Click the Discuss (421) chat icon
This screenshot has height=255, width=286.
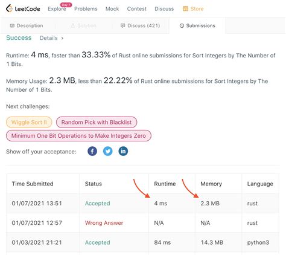coord(122,25)
